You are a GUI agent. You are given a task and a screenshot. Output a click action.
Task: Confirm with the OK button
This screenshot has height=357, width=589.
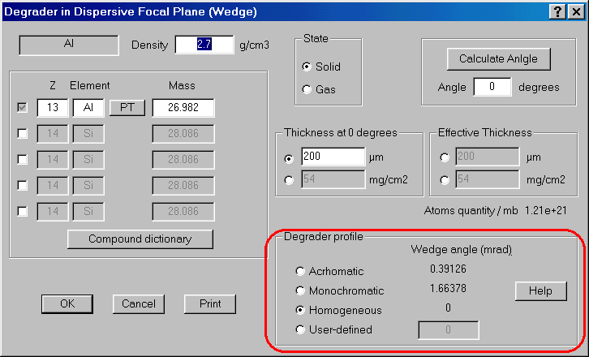pyautogui.click(x=68, y=303)
